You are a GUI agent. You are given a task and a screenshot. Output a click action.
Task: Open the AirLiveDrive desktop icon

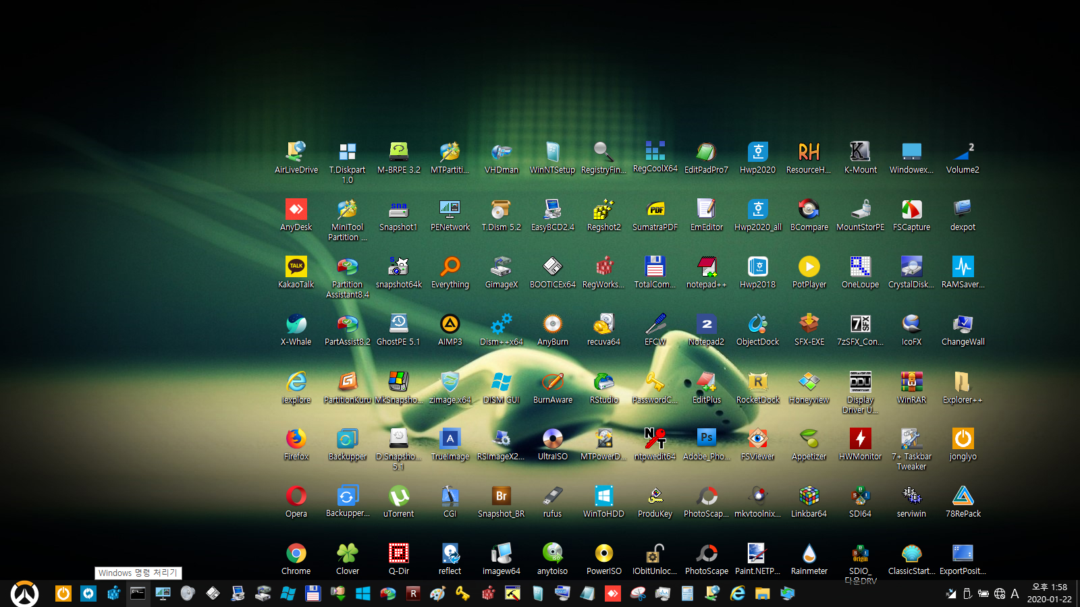click(296, 158)
